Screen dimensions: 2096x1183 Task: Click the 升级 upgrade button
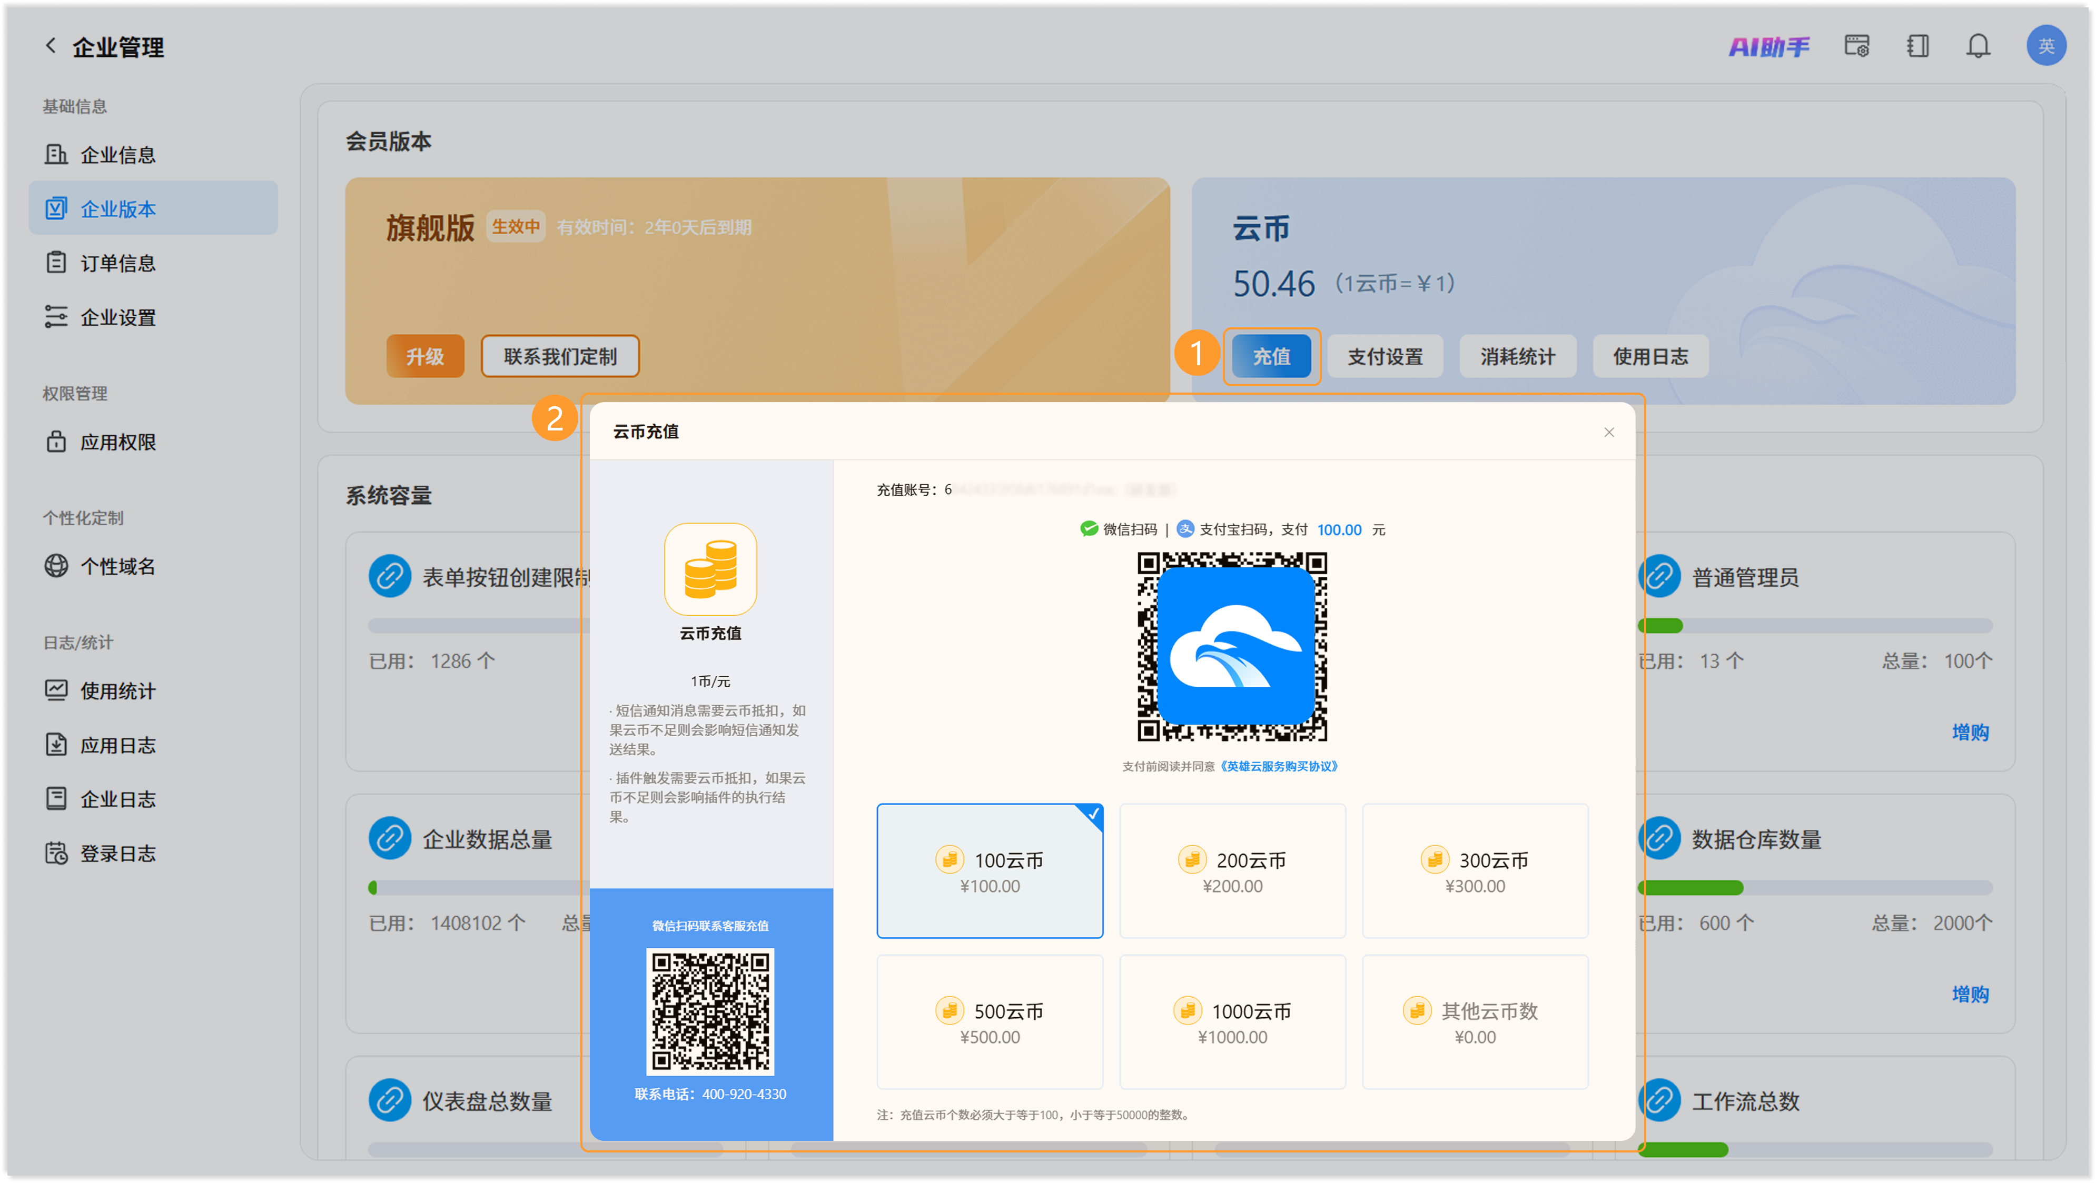click(425, 356)
